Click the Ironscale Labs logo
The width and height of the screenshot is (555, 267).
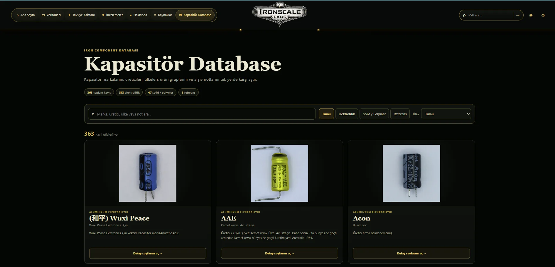[x=280, y=14]
